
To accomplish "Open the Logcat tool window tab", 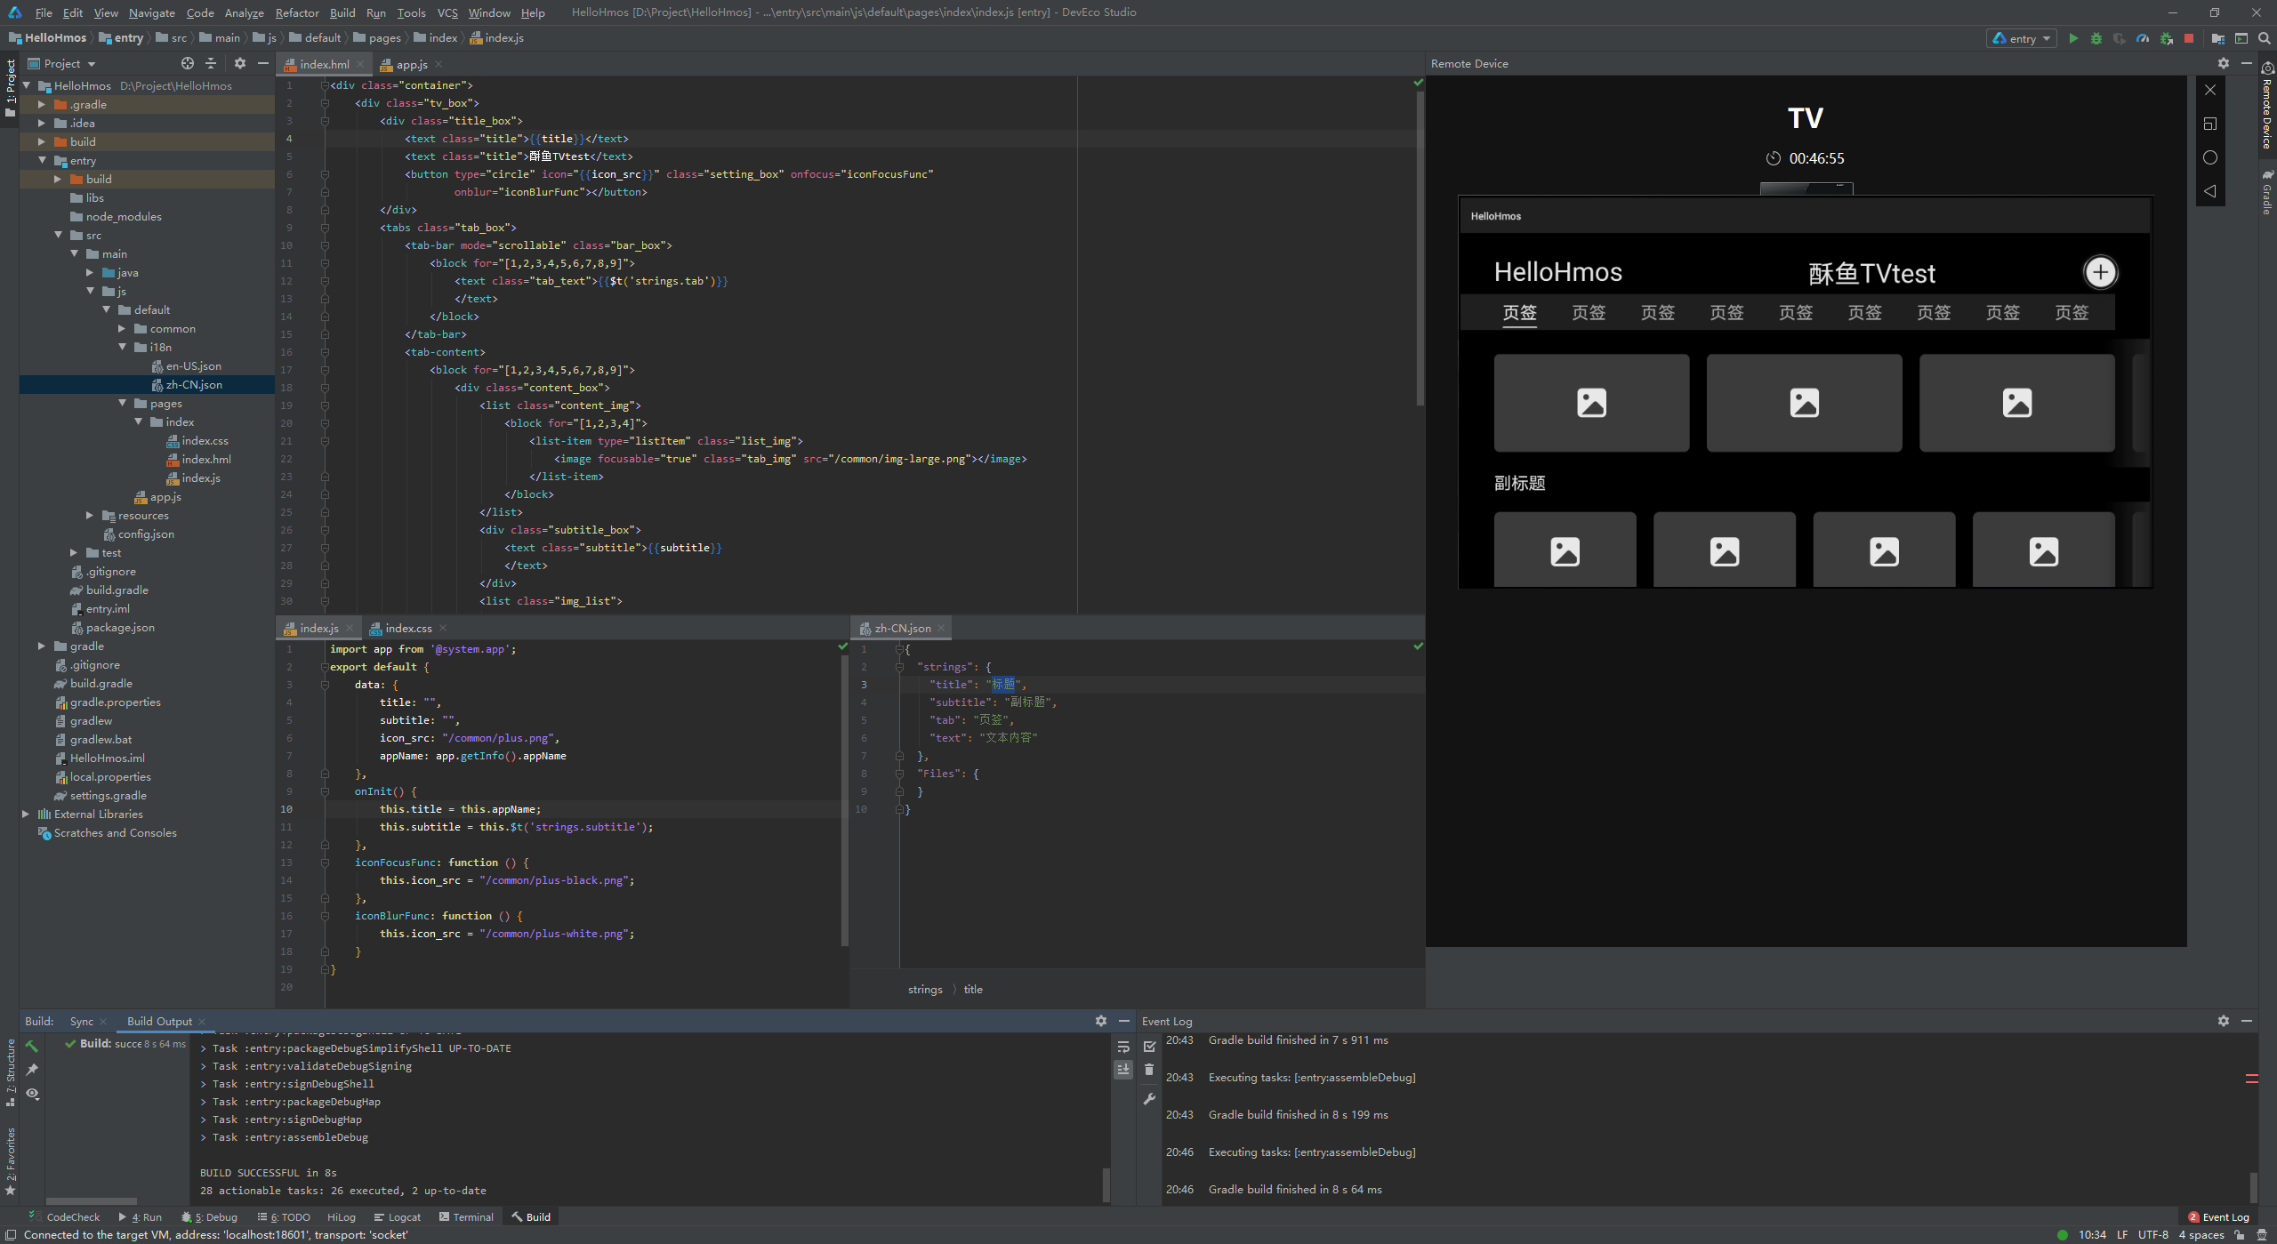I will point(398,1217).
